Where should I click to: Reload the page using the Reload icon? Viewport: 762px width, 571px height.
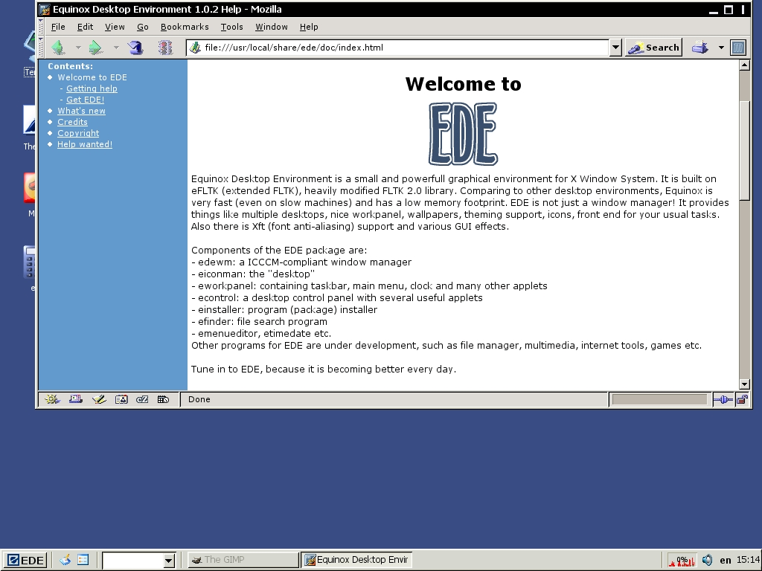pyautogui.click(x=135, y=47)
